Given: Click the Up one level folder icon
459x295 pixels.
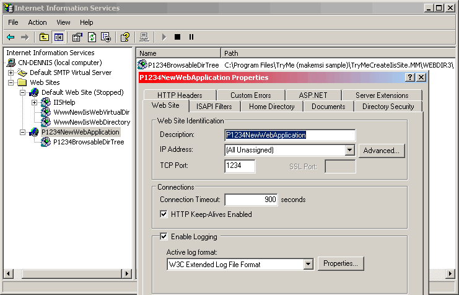Looking at the screenshot, I should click(44, 37).
